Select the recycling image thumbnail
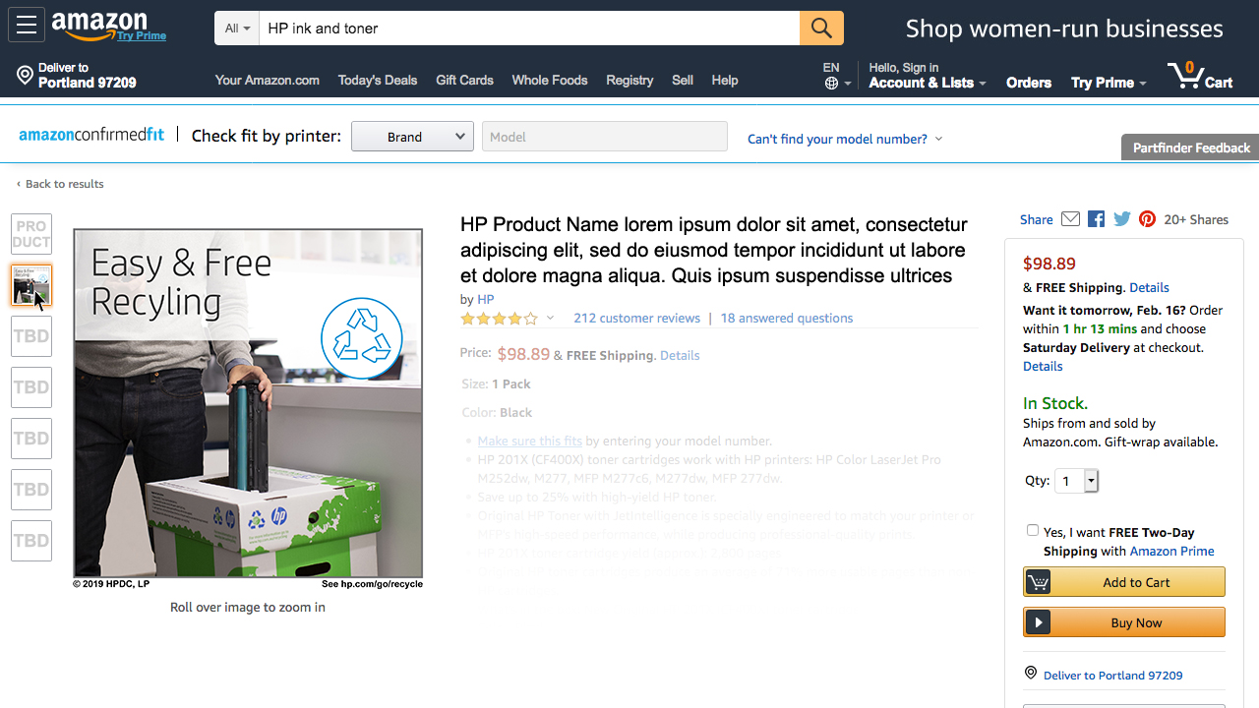1259x708 pixels. click(31, 285)
